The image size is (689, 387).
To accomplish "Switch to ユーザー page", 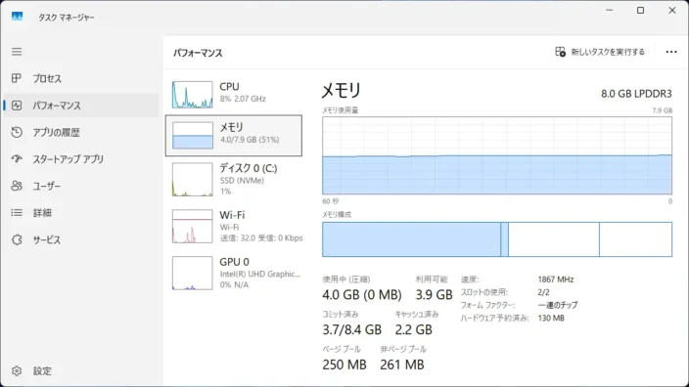I will 81,186.
